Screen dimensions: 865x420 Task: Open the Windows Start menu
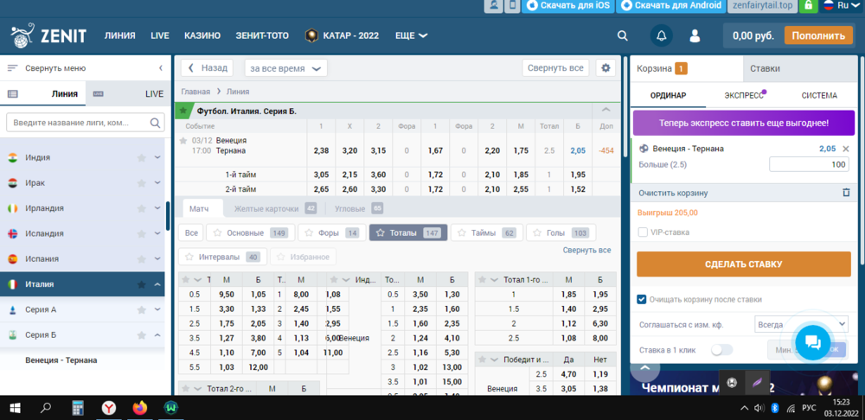pyautogui.click(x=15, y=408)
